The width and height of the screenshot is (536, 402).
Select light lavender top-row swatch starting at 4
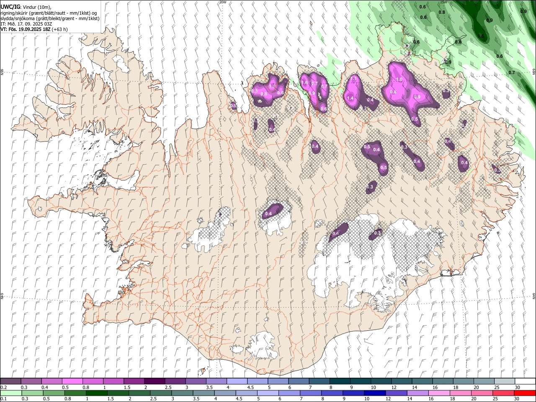click(x=237, y=381)
